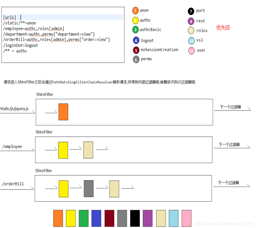Click the perms legend label
Image resolution: width=256 pixels, height=228 pixels.
tap(146, 59)
